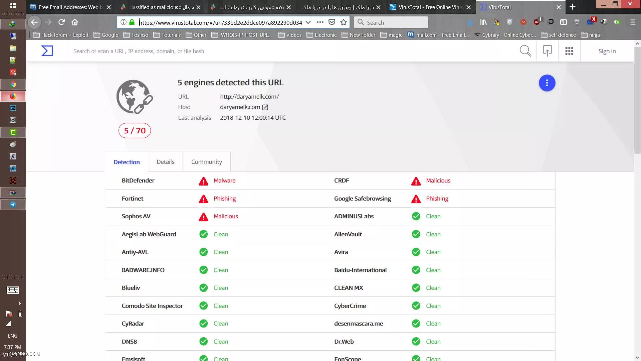Open the Library icon in Firefox toolbar
Screen dimensions: 641x361
coord(483,22)
